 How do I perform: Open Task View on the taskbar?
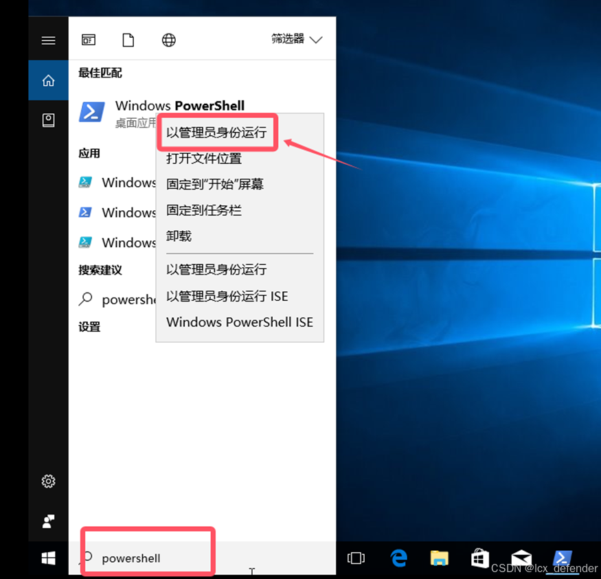pos(356,558)
